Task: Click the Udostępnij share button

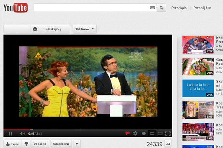Action: click(x=61, y=144)
